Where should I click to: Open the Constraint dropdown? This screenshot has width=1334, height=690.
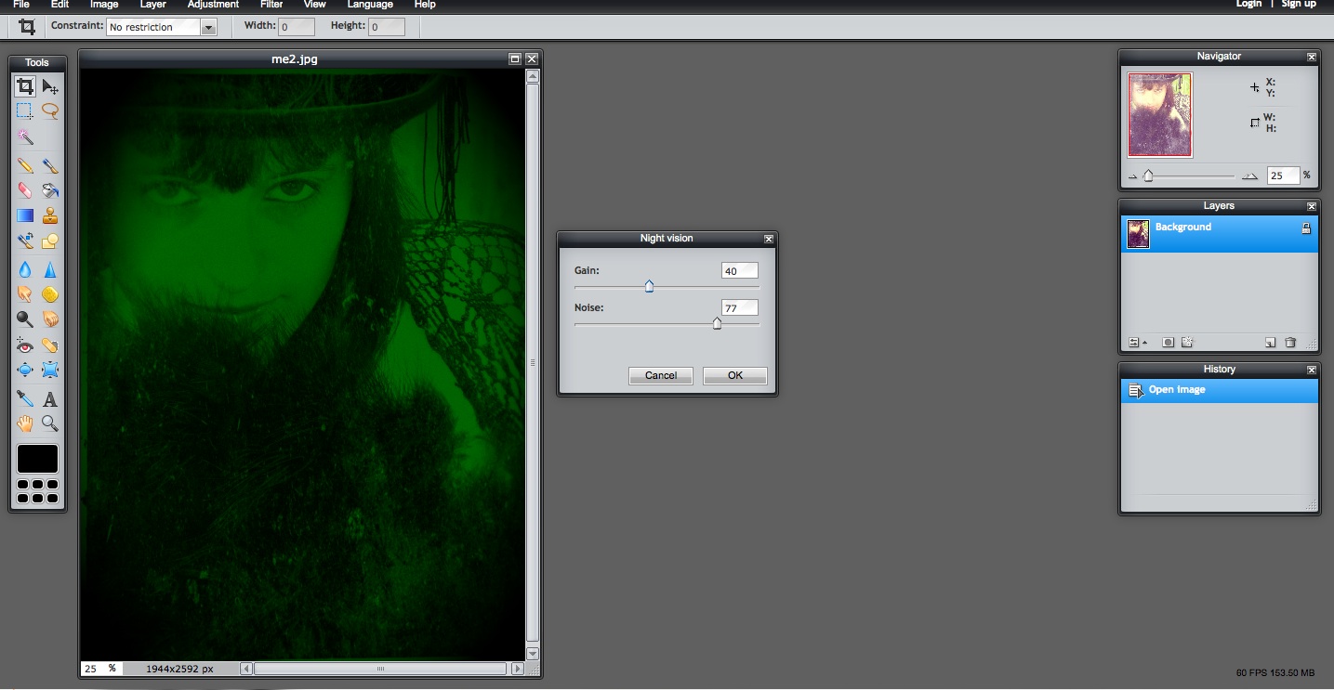[x=162, y=27]
